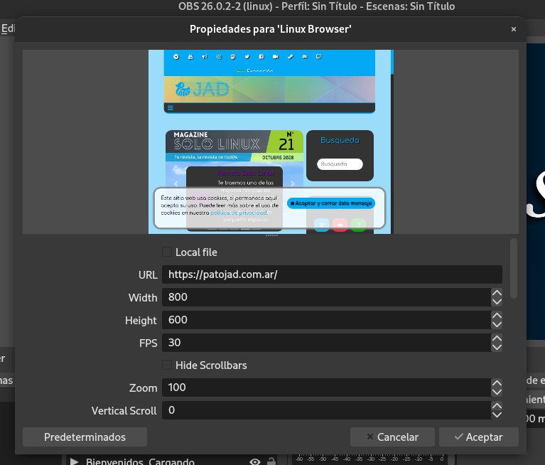This screenshot has width=545, height=465.
Task: Click the Aceptar button
Action: [x=479, y=437]
